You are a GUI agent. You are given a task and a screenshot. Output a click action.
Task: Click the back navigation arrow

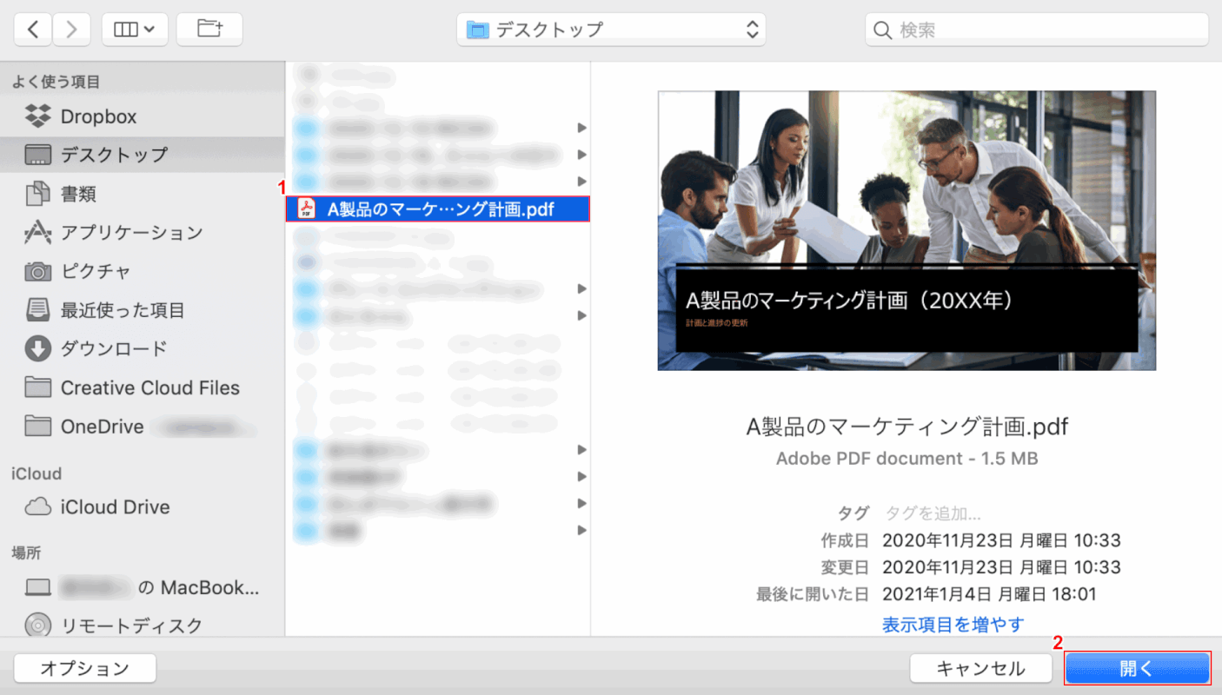click(x=33, y=30)
